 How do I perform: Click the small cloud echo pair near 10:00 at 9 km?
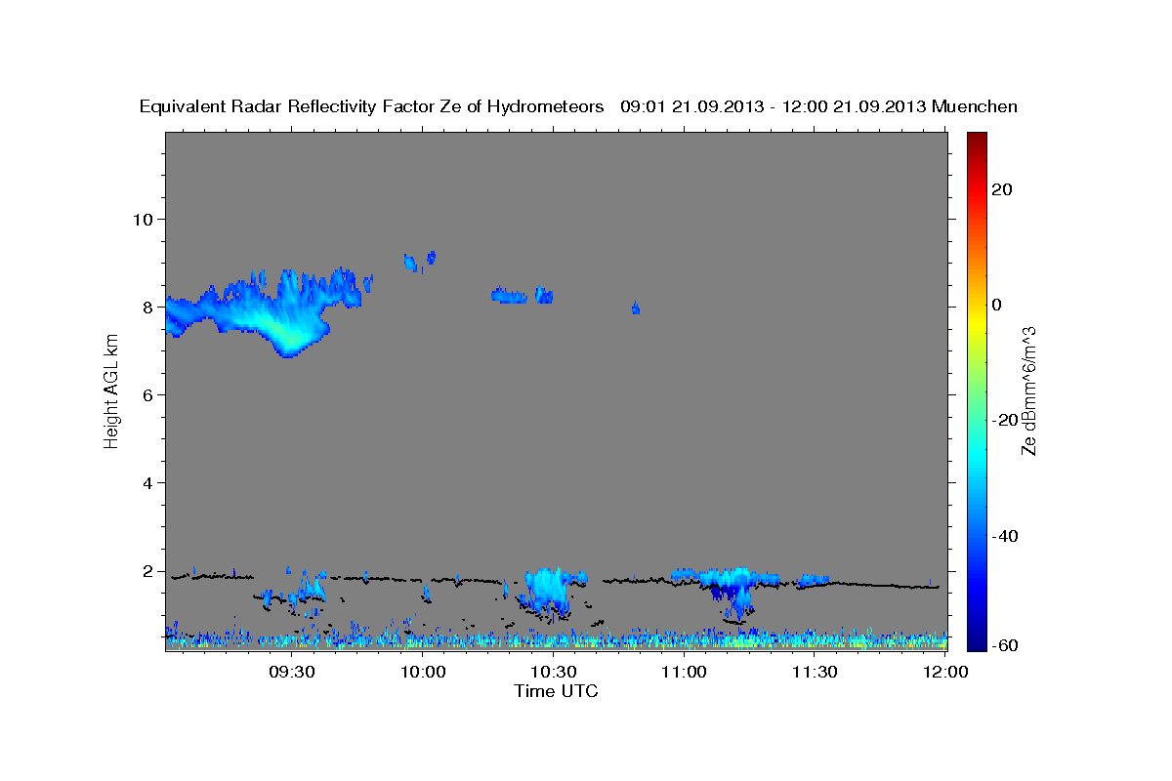420,261
